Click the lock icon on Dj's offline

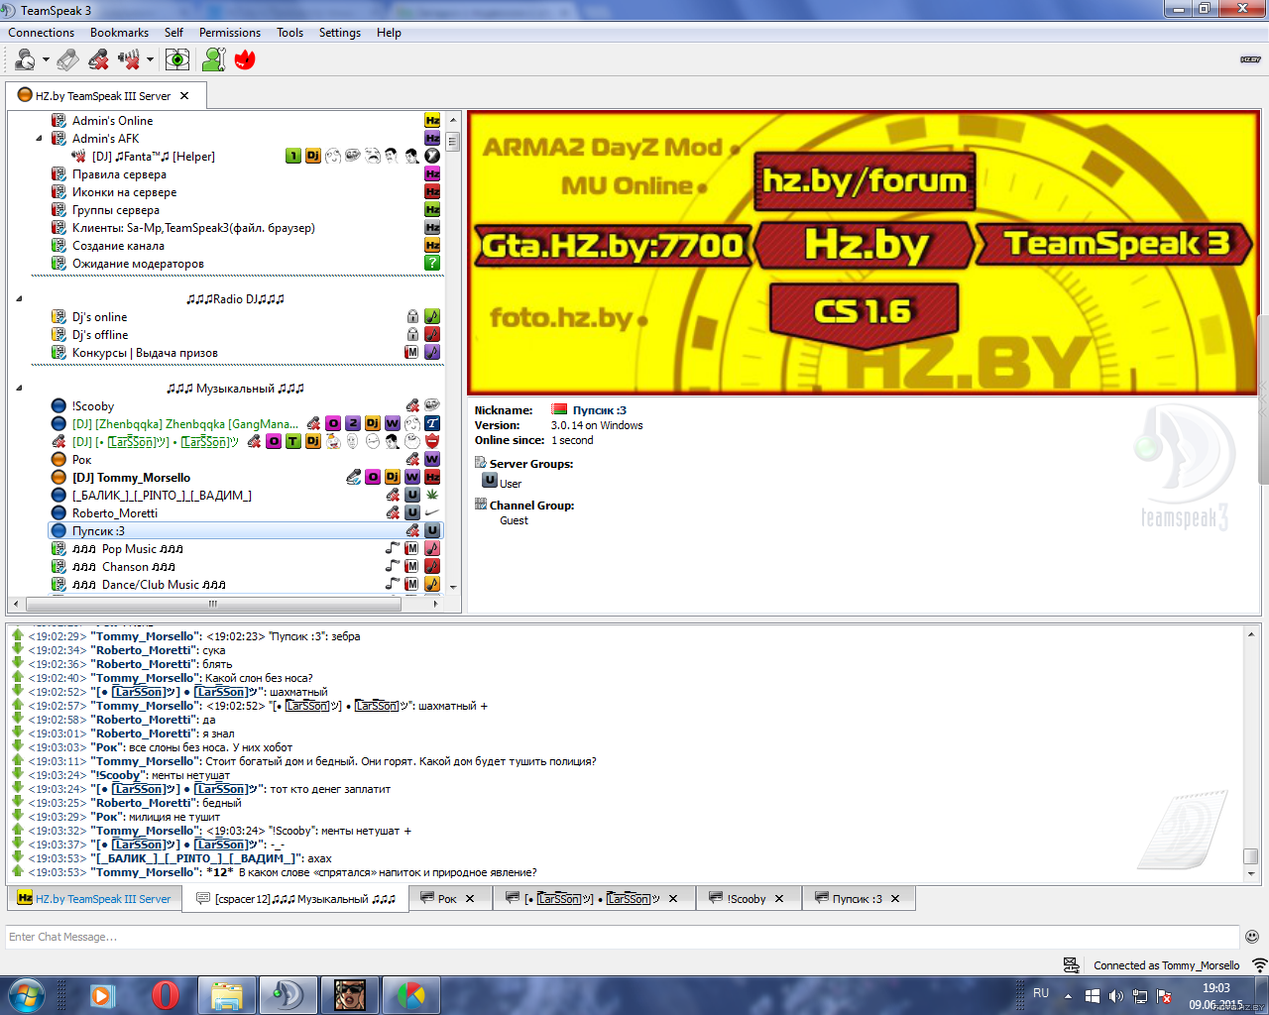coord(412,334)
